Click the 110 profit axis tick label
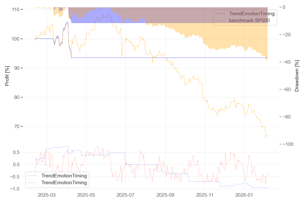This screenshot has width=305, height=203. (x=16, y=10)
